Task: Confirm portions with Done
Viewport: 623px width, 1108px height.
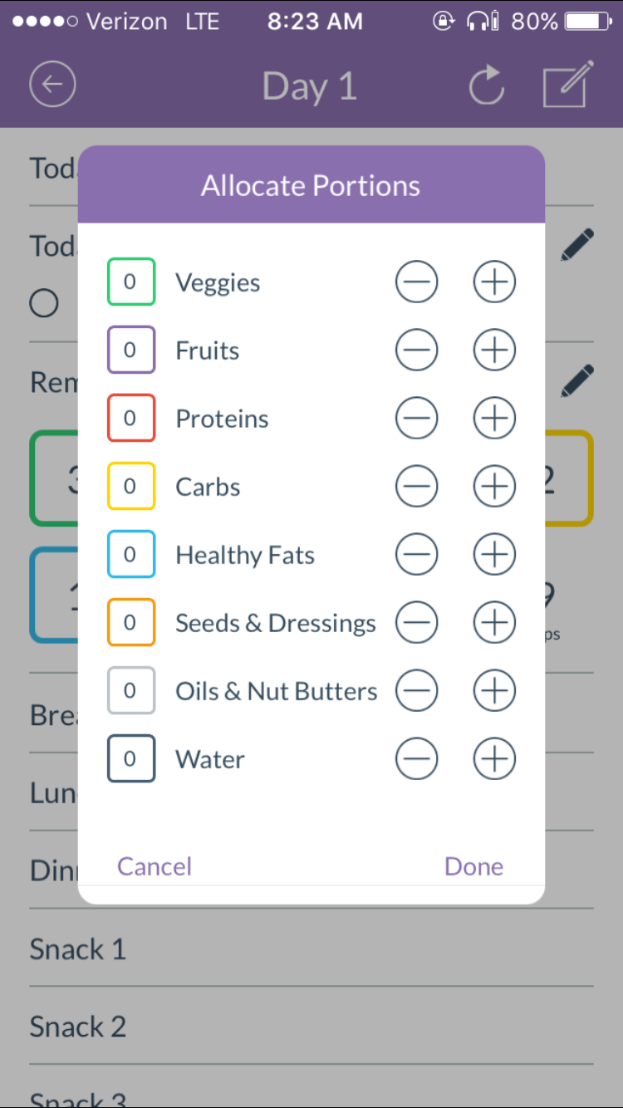Action: click(x=473, y=866)
